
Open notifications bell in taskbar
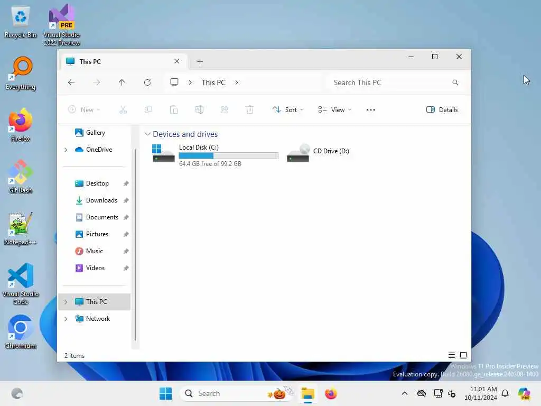point(505,393)
